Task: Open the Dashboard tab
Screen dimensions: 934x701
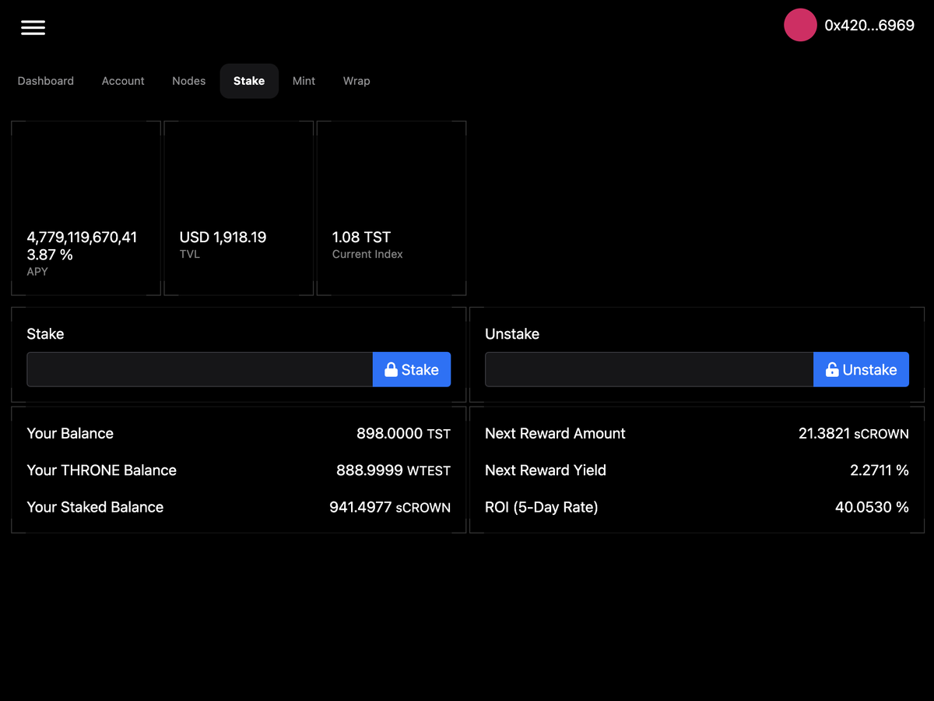Action: [45, 80]
